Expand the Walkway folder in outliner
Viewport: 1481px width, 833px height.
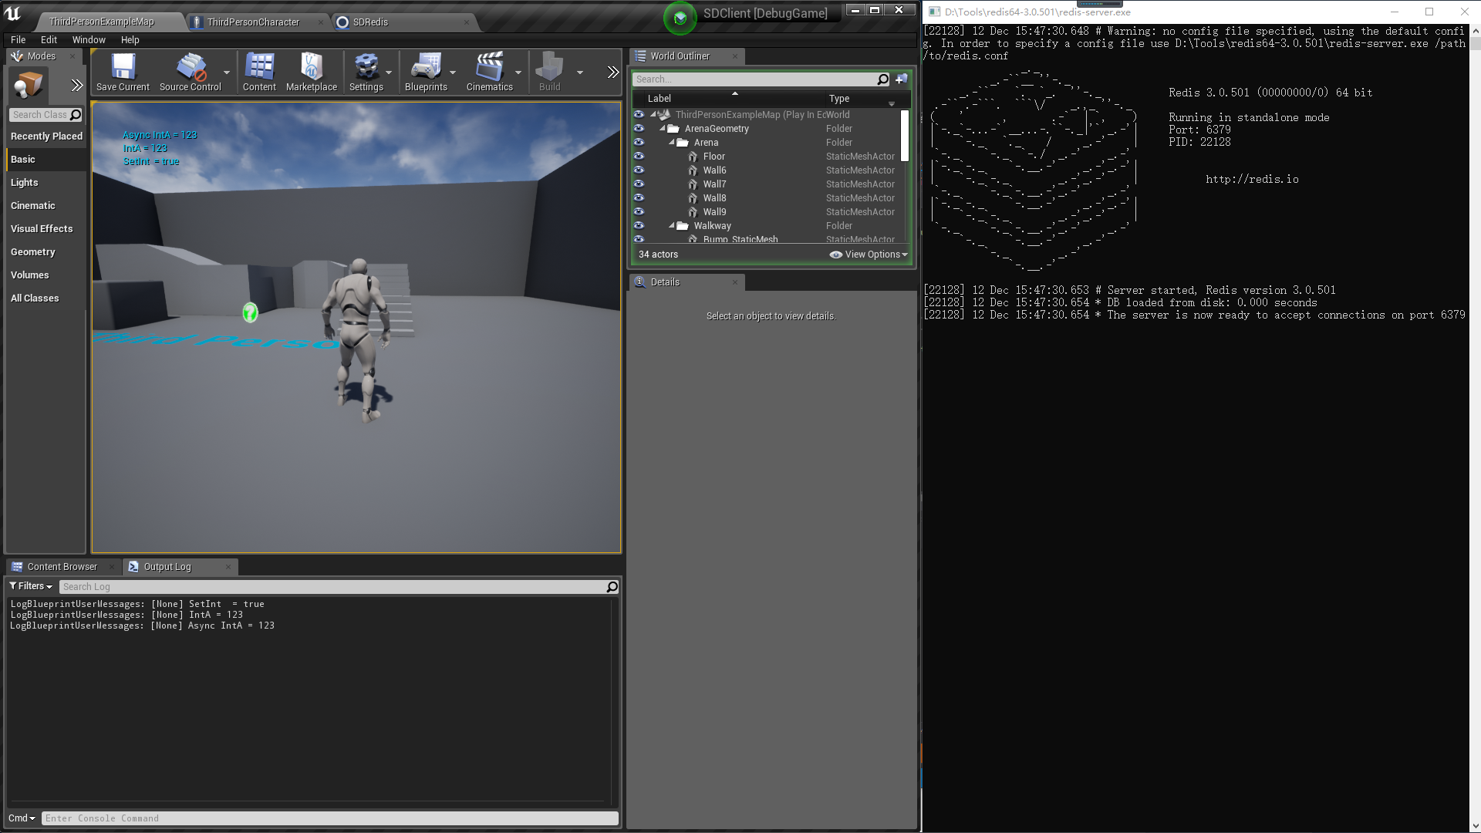[666, 224]
